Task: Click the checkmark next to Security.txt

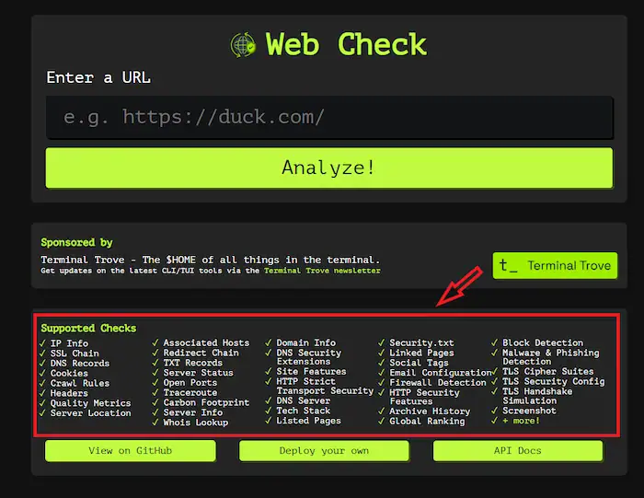Action: [x=381, y=343]
